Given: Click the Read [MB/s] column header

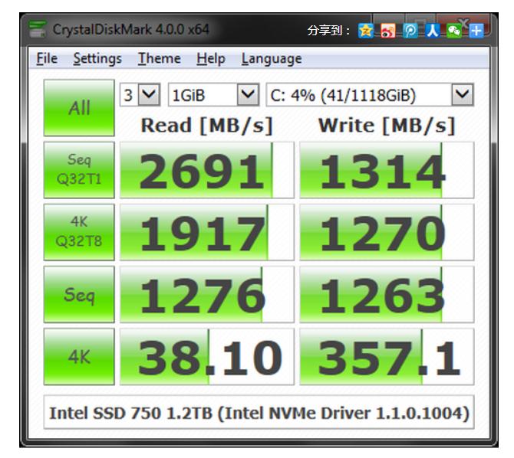Looking at the screenshot, I should point(207,126).
